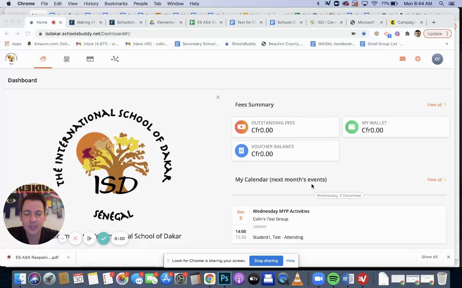Open Loom recorder more options dots
The width and height of the screenshot is (462, 288).
62,238
